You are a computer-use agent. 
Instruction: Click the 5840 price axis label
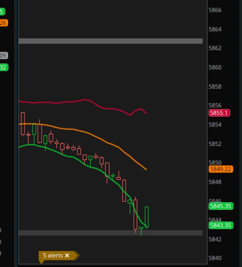(x=215, y=258)
